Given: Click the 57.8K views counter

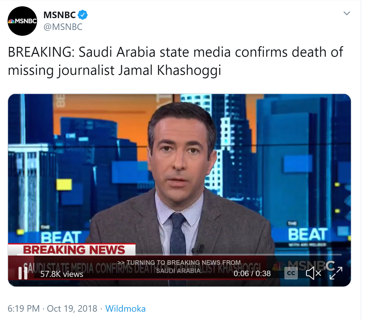Looking at the screenshot, I should (x=62, y=274).
